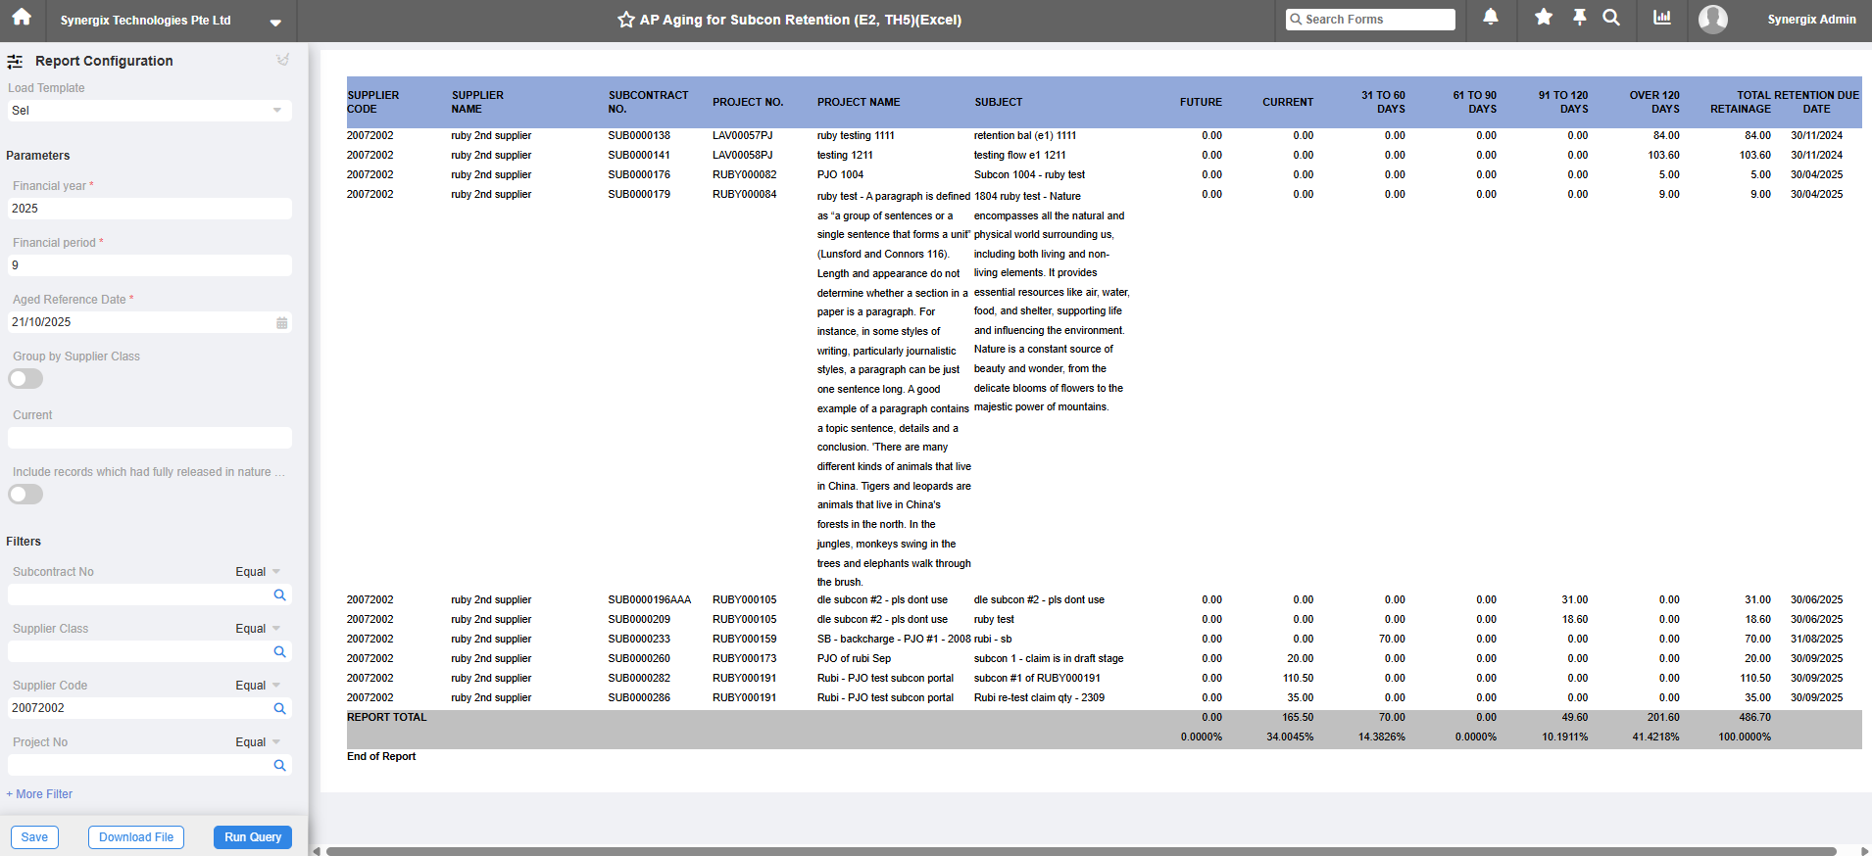Click Synergix Admin user name
This screenshot has width=1872, height=856.
[x=1811, y=20]
